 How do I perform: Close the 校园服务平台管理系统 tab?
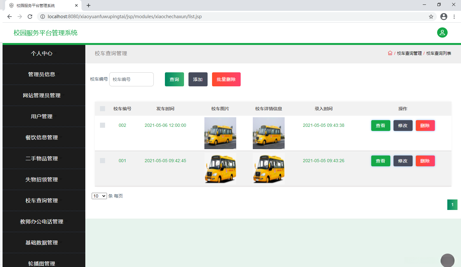(x=76, y=5)
